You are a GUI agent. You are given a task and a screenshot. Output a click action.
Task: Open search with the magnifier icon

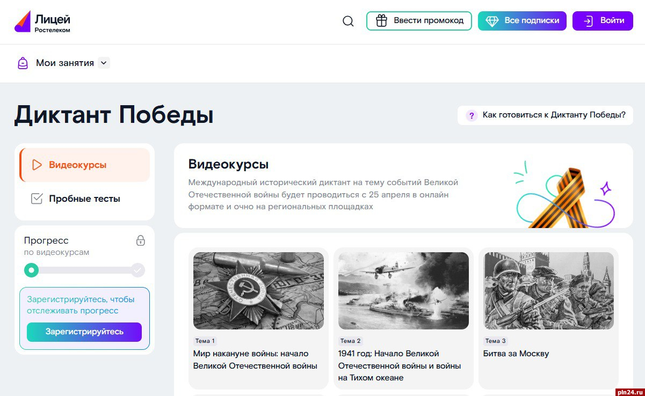coord(348,21)
